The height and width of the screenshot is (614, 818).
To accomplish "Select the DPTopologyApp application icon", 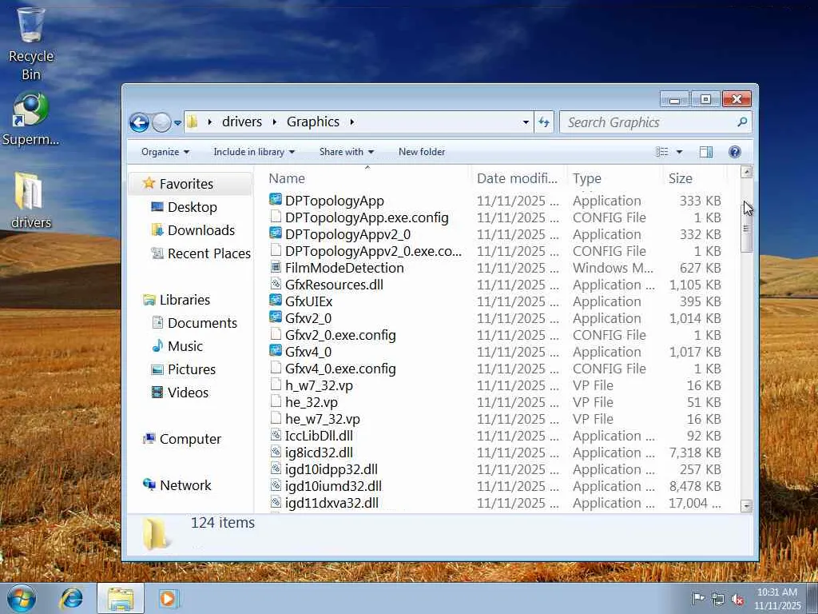I will (276, 200).
